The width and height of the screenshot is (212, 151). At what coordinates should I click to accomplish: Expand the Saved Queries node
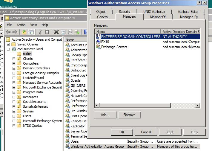point(8,44)
